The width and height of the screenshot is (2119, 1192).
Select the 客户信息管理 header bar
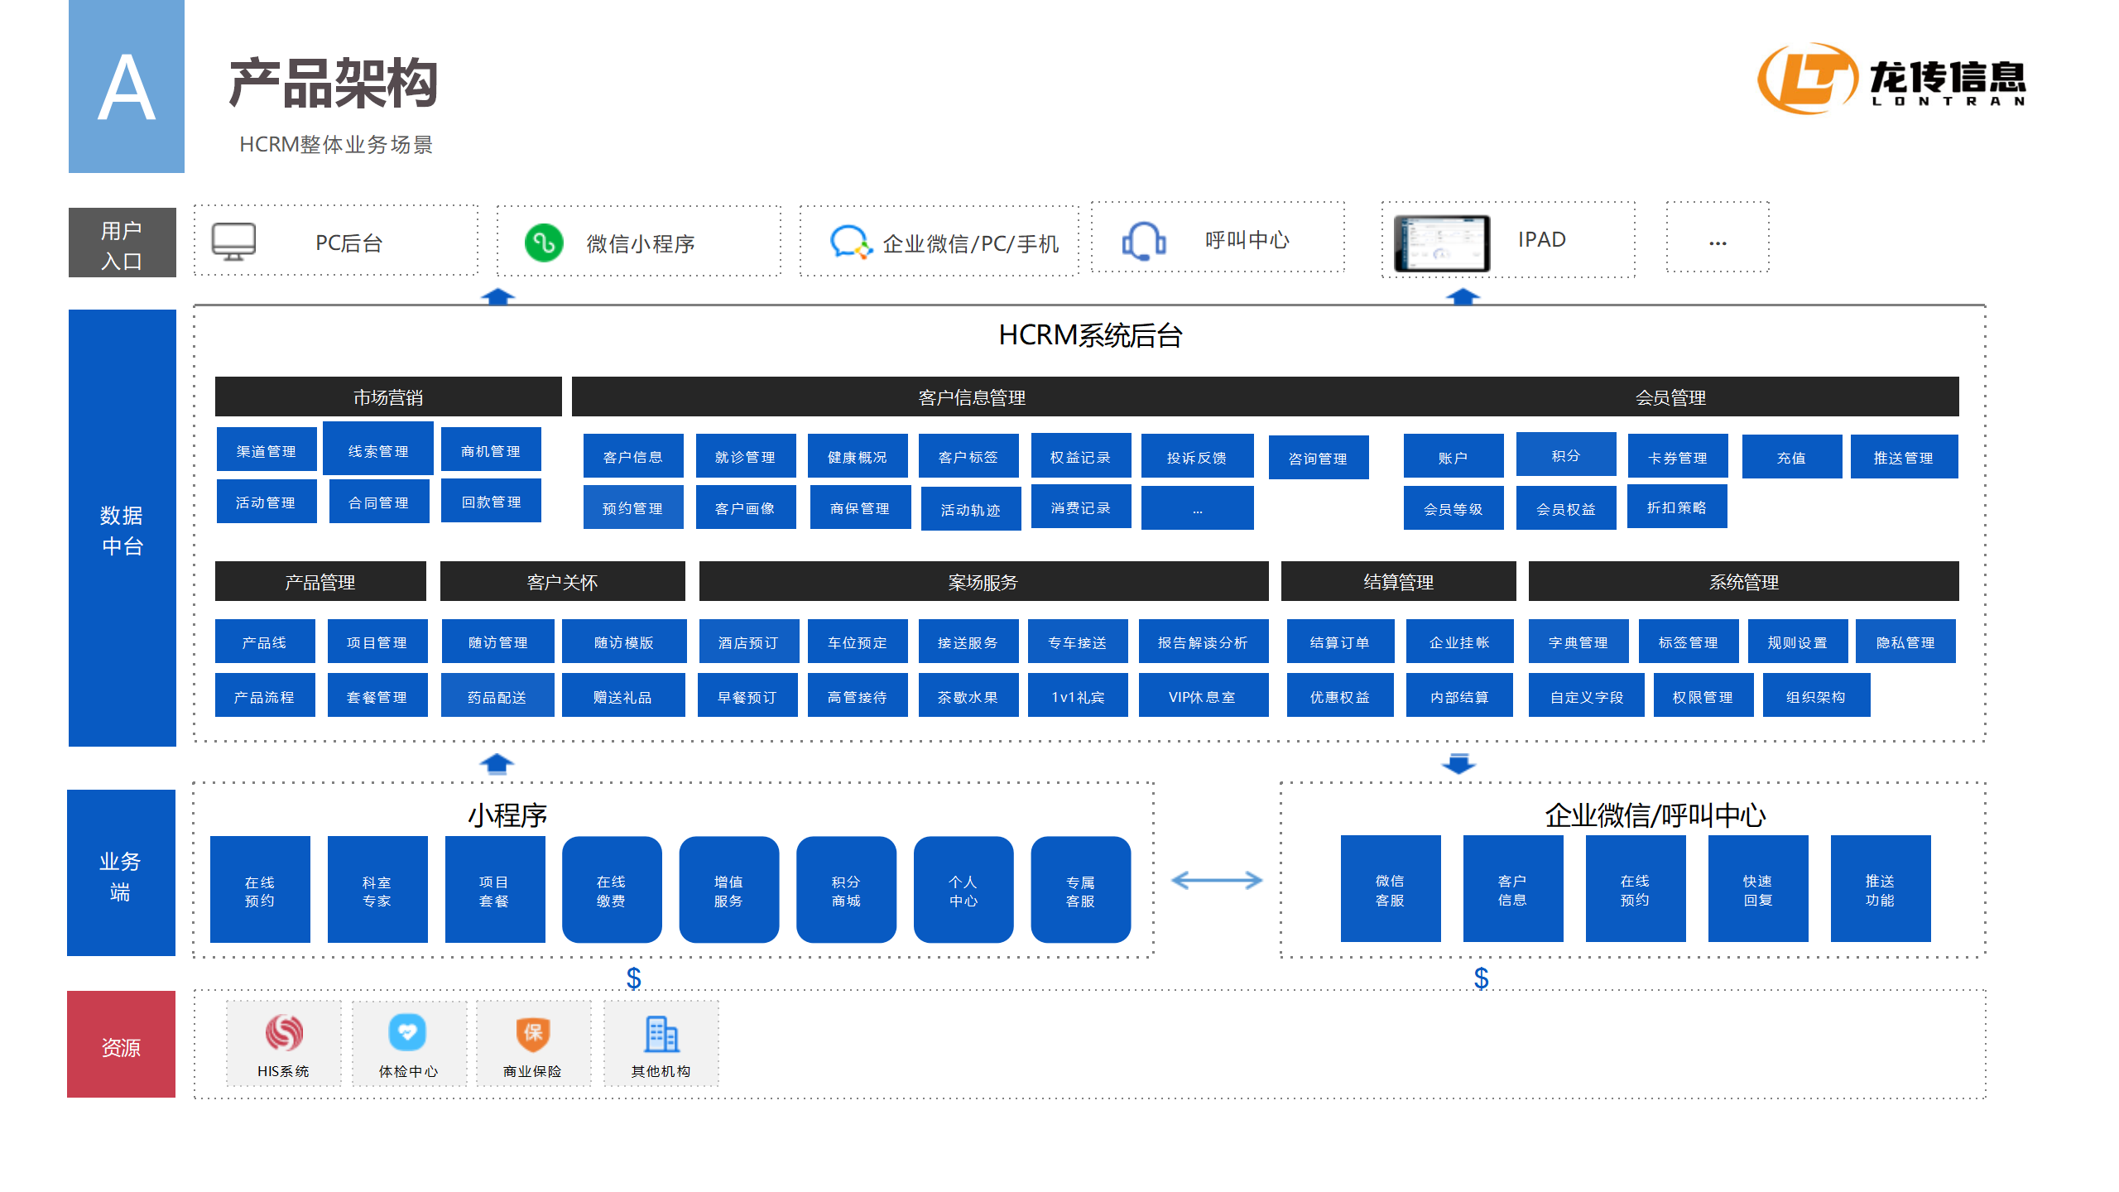click(971, 397)
